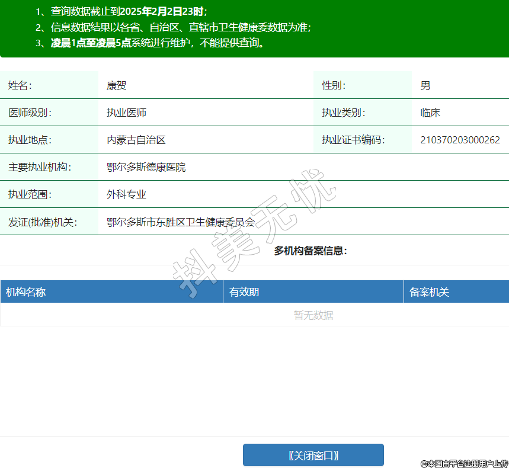The height and width of the screenshot is (468, 509).
Task: Click the 执业证书编码 field label
Action: [x=353, y=140]
